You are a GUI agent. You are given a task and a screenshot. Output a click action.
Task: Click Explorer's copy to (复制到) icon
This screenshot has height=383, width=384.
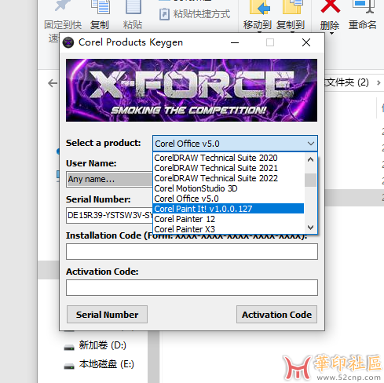coord(292,7)
